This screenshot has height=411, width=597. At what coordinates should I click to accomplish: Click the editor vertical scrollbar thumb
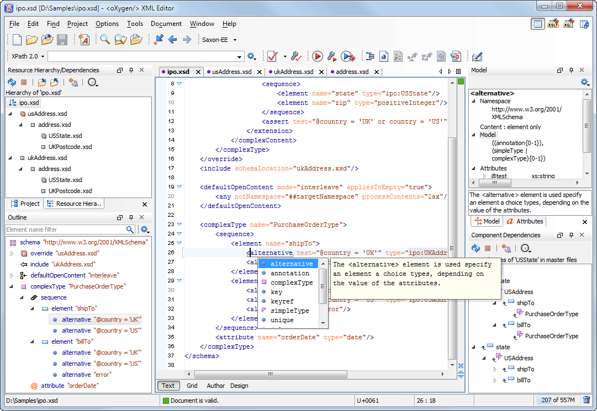[452, 248]
